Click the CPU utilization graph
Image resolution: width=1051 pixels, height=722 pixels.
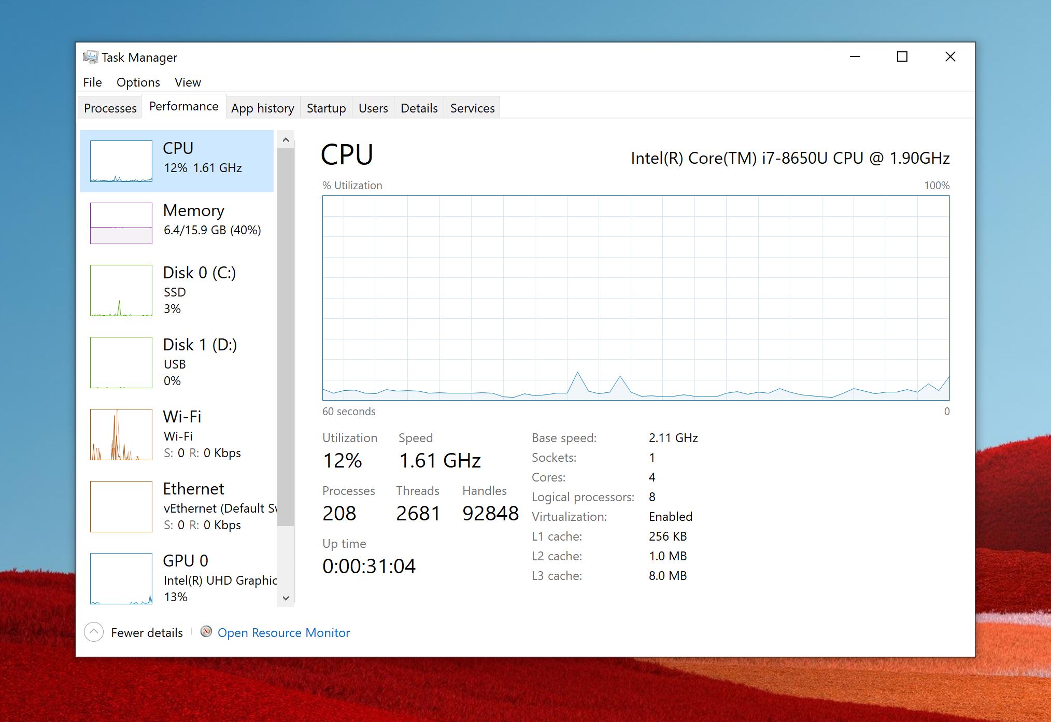click(636, 298)
